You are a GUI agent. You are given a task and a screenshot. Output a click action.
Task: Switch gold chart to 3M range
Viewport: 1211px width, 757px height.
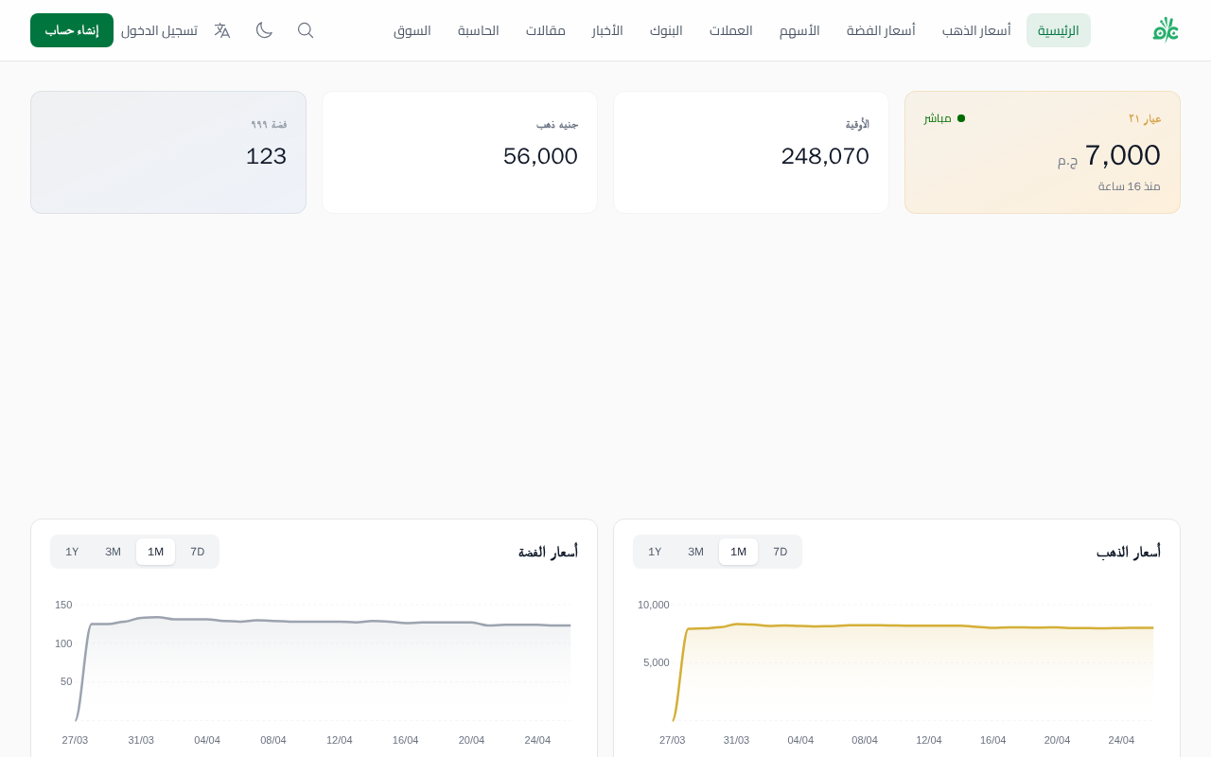(695, 552)
